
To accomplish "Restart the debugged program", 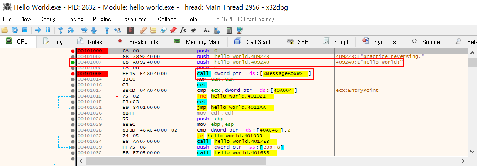I will click(x=15, y=30).
